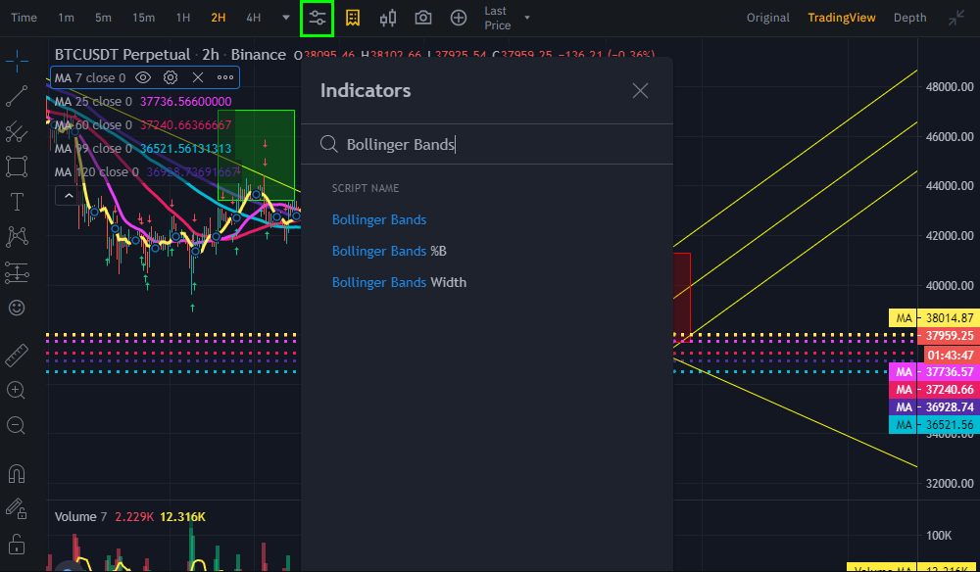Expand more time intervals dropdown arrow

click(x=286, y=18)
